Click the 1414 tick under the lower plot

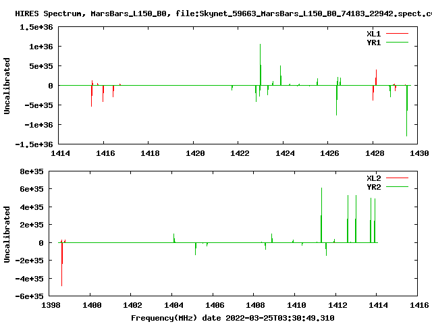(x=378, y=305)
